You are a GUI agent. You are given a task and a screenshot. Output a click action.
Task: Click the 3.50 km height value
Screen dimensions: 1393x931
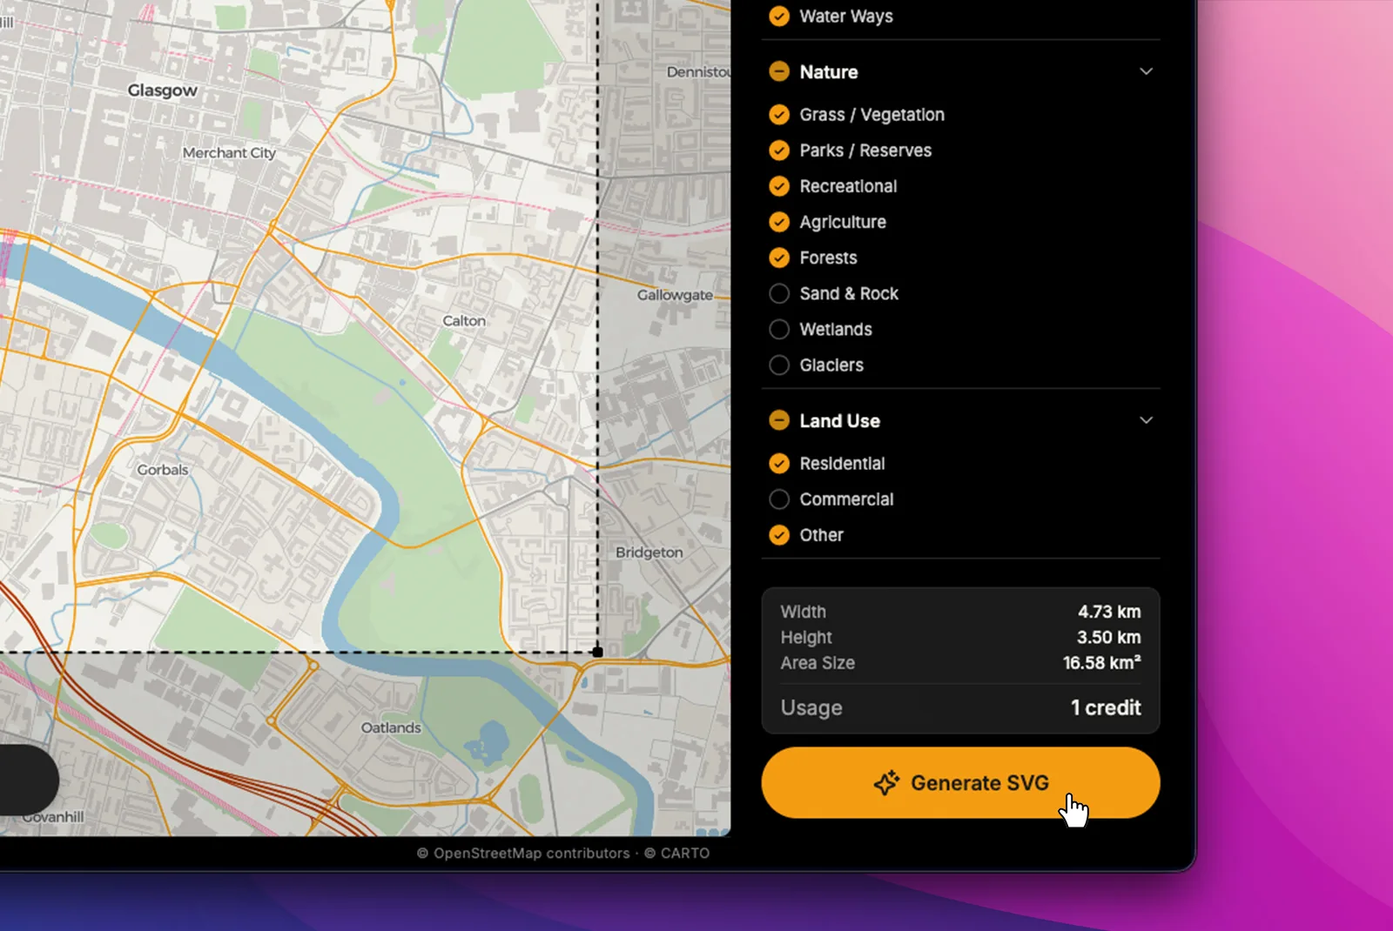click(x=1108, y=637)
